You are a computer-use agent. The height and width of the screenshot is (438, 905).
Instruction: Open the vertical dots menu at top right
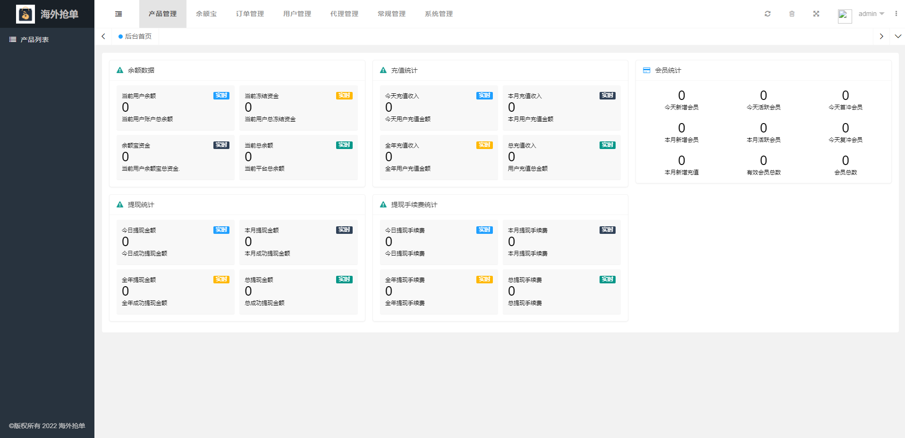tap(897, 14)
